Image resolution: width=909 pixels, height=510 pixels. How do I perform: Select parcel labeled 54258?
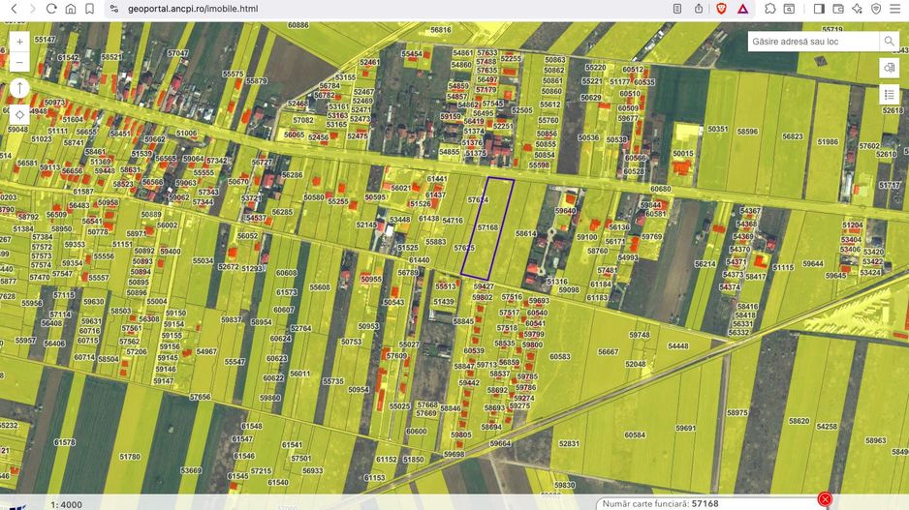pos(827,426)
